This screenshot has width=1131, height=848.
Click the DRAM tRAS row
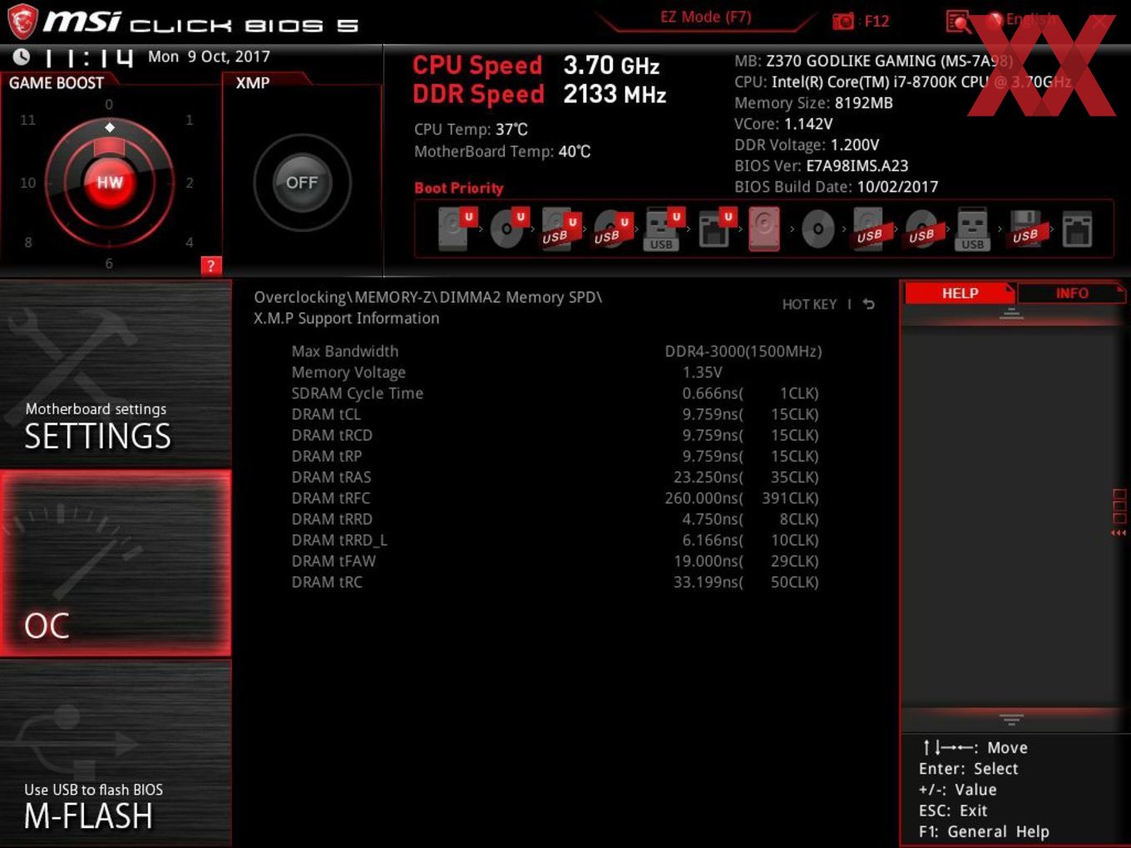click(x=556, y=477)
